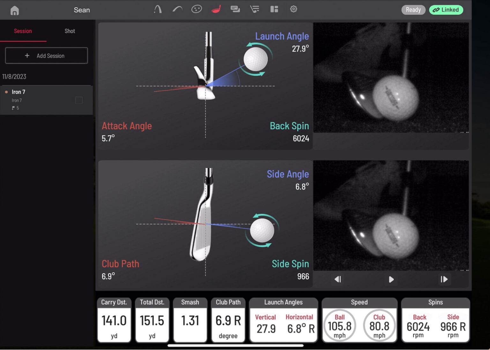The height and width of the screenshot is (350, 490).
Task: Step forward one video frame
Action: coord(444,279)
